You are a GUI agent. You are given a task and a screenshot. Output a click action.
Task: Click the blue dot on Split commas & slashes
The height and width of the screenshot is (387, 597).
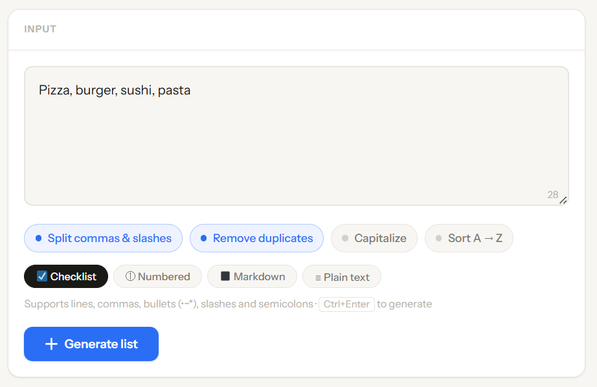coord(38,238)
